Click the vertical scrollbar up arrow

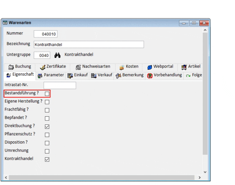(205, 30)
